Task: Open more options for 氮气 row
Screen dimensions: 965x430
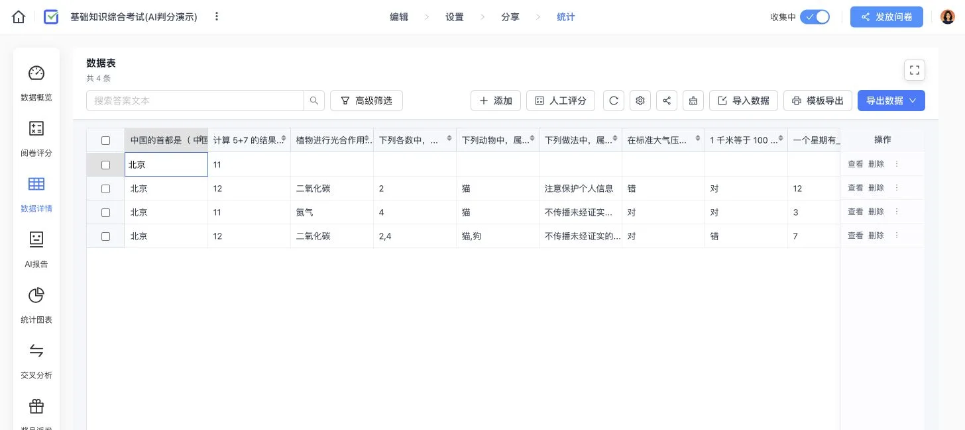Action: point(897,212)
